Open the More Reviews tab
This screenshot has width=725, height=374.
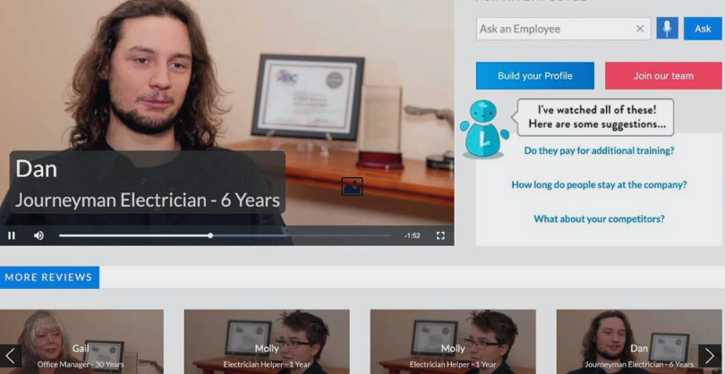pos(49,277)
